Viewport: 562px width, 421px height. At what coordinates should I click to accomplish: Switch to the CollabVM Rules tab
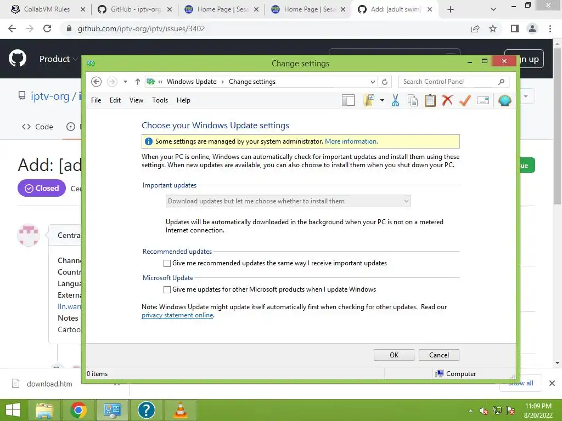46,9
